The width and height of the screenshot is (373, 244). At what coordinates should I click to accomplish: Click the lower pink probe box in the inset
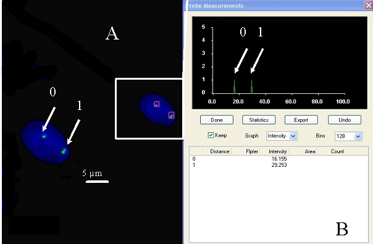click(172, 116)
